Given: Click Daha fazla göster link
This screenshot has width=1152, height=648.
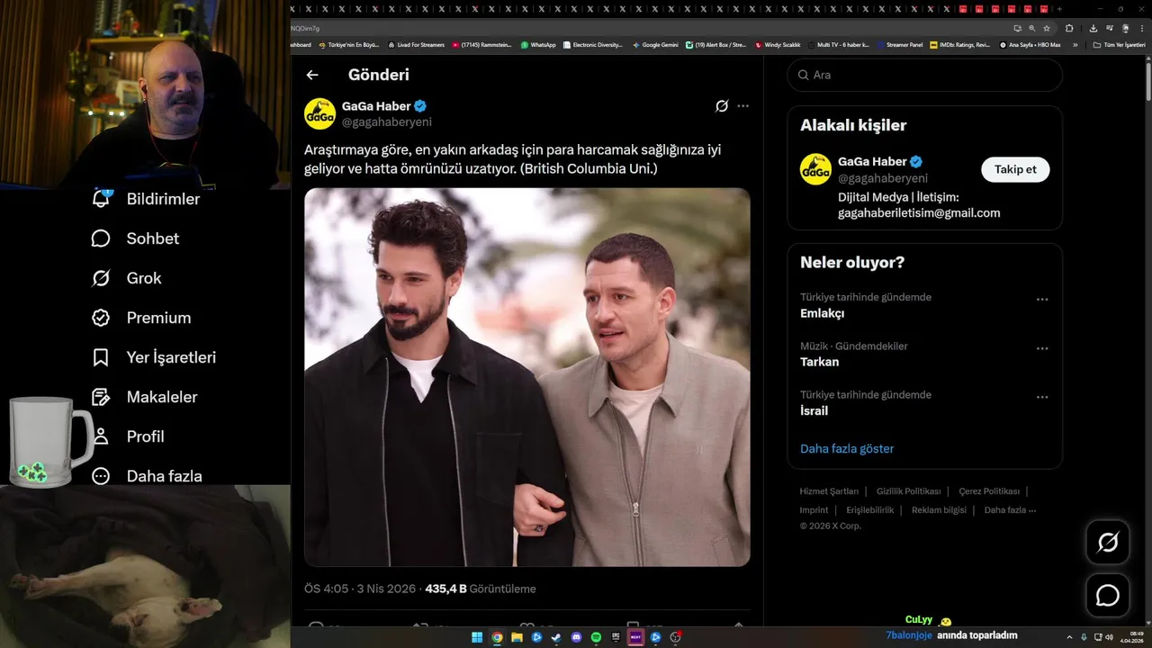Looking at the screenshot, I should click(847, 448).
